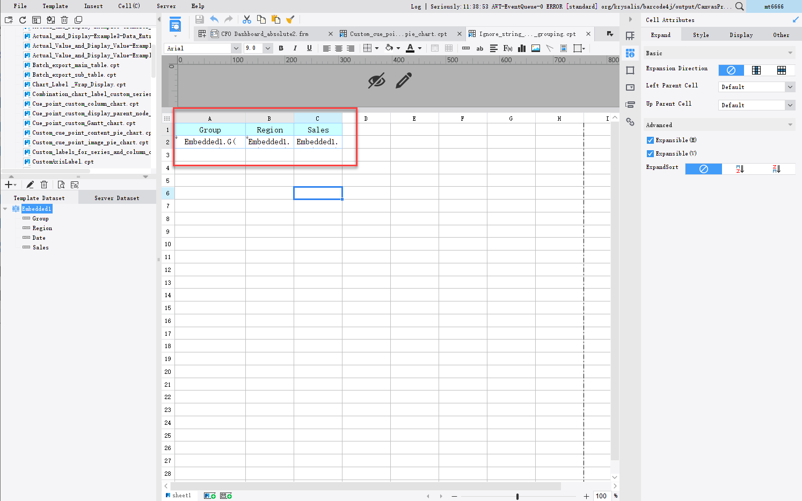Toggle the Expansible (H) checkbox
Image resolution: width=802 pixels, height=501 pixels.
click(x=650, y=140)
